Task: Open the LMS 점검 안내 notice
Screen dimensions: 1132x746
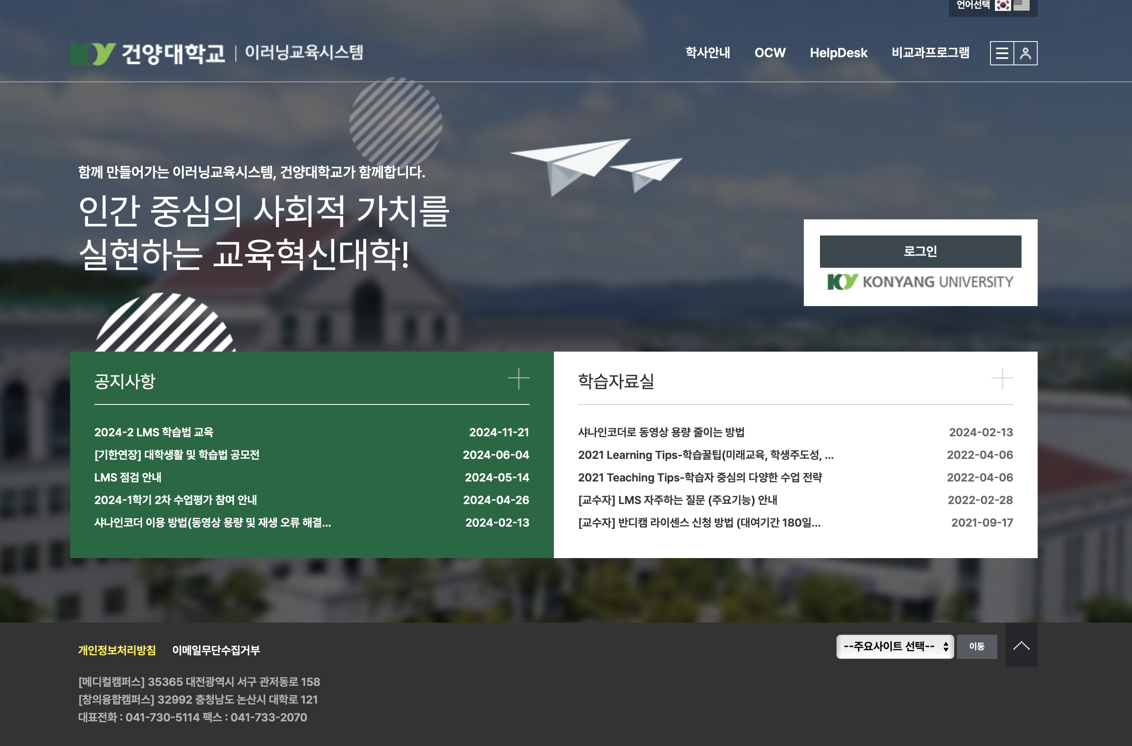Action: pos(127,477)
